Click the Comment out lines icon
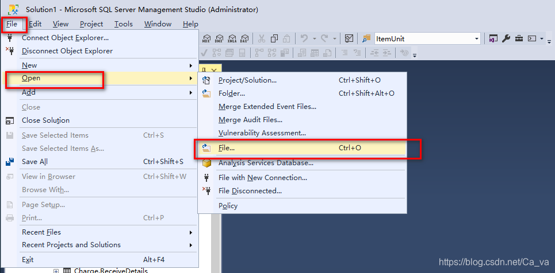The image size is (555, 273). pos(345,53)
